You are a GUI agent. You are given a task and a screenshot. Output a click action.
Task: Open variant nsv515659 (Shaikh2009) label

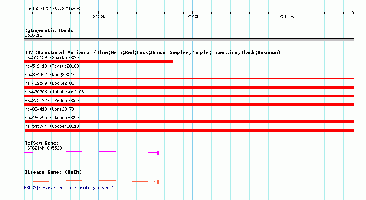52,57
